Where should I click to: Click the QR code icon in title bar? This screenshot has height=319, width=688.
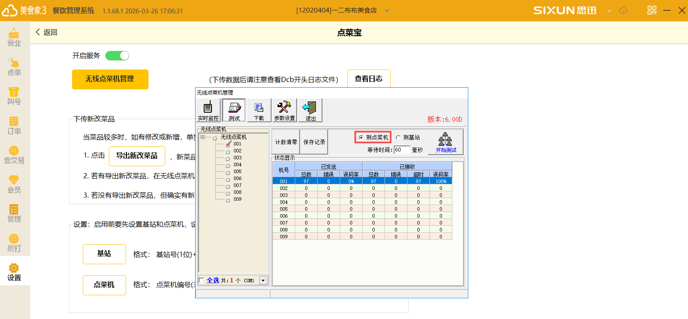pos(652,10)
